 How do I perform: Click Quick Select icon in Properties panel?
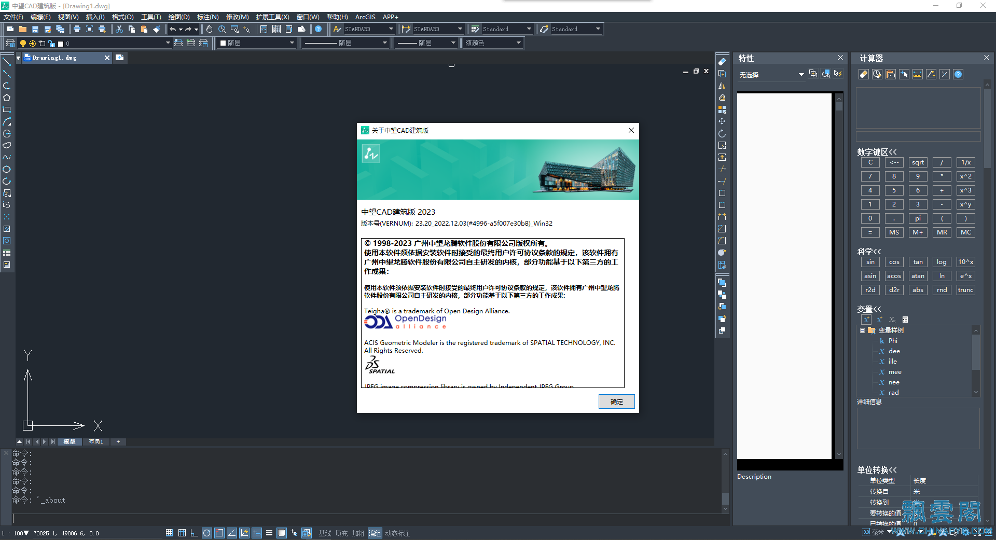838,74
